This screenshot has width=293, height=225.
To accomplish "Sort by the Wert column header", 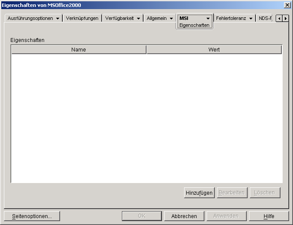I will pos(214,50).
